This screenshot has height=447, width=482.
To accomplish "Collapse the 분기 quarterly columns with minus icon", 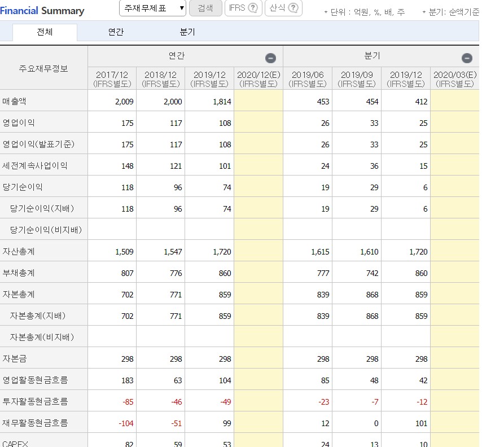I will point(467,58).
